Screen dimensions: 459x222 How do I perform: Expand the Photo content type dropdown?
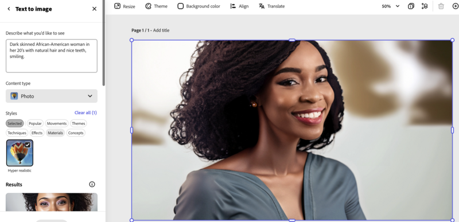coord(52,96)
